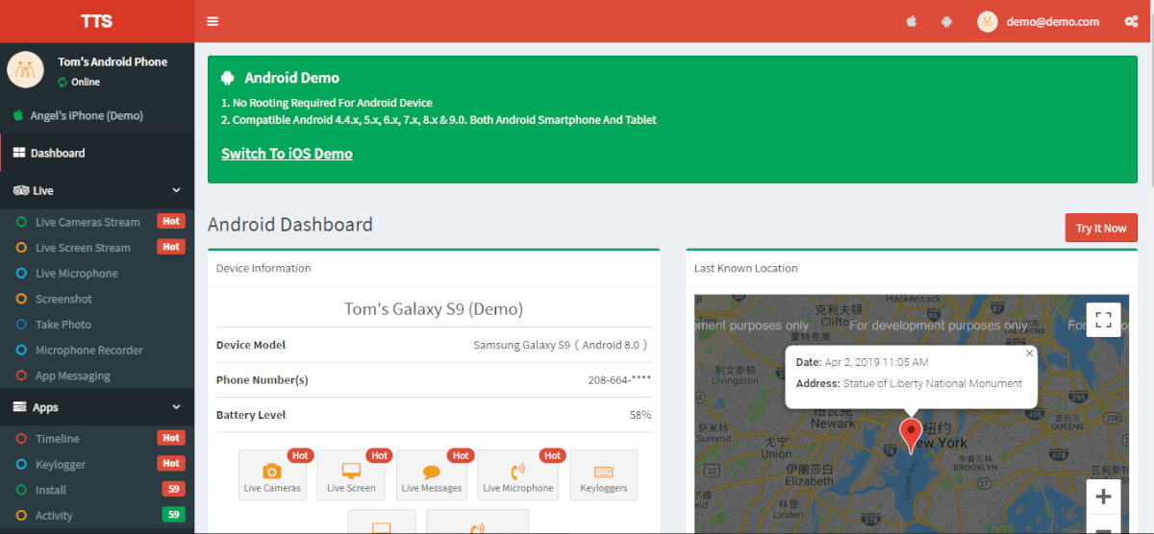Open Install sidebar item
Image resolution: width=1154 pixels, height=534 pixels.
pyautogui.click(x=97, y=490)
